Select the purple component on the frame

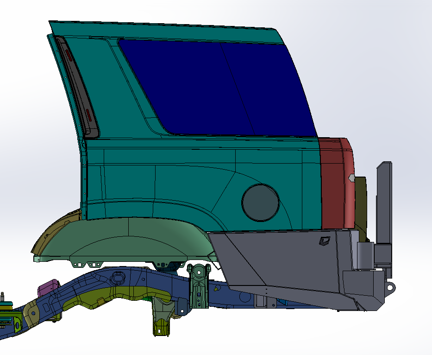[48, 288]
